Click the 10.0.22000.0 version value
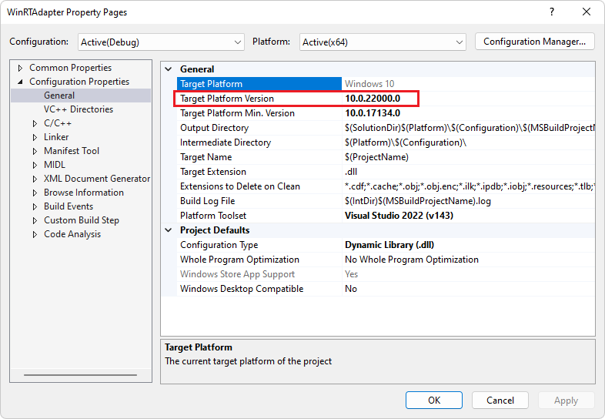 [373, 99]
